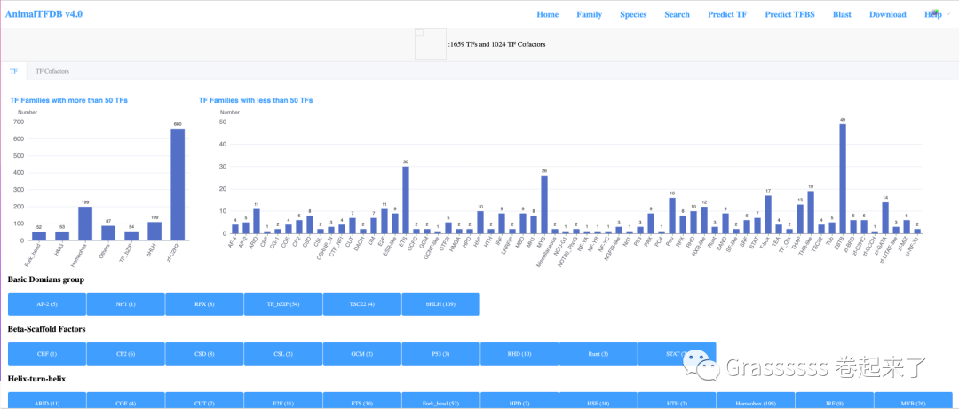Go to the Home page
The image size is (959, 409).
coord(547,15)
